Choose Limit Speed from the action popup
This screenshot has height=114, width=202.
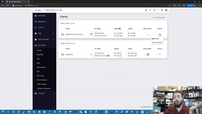pyautogui.click(x=157, y=42)
